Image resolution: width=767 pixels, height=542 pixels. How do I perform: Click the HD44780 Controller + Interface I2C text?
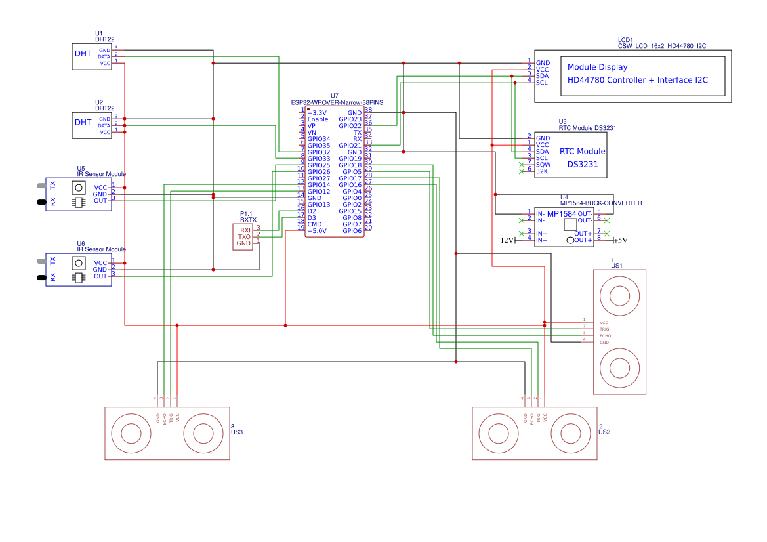click(x=637, y=80)
